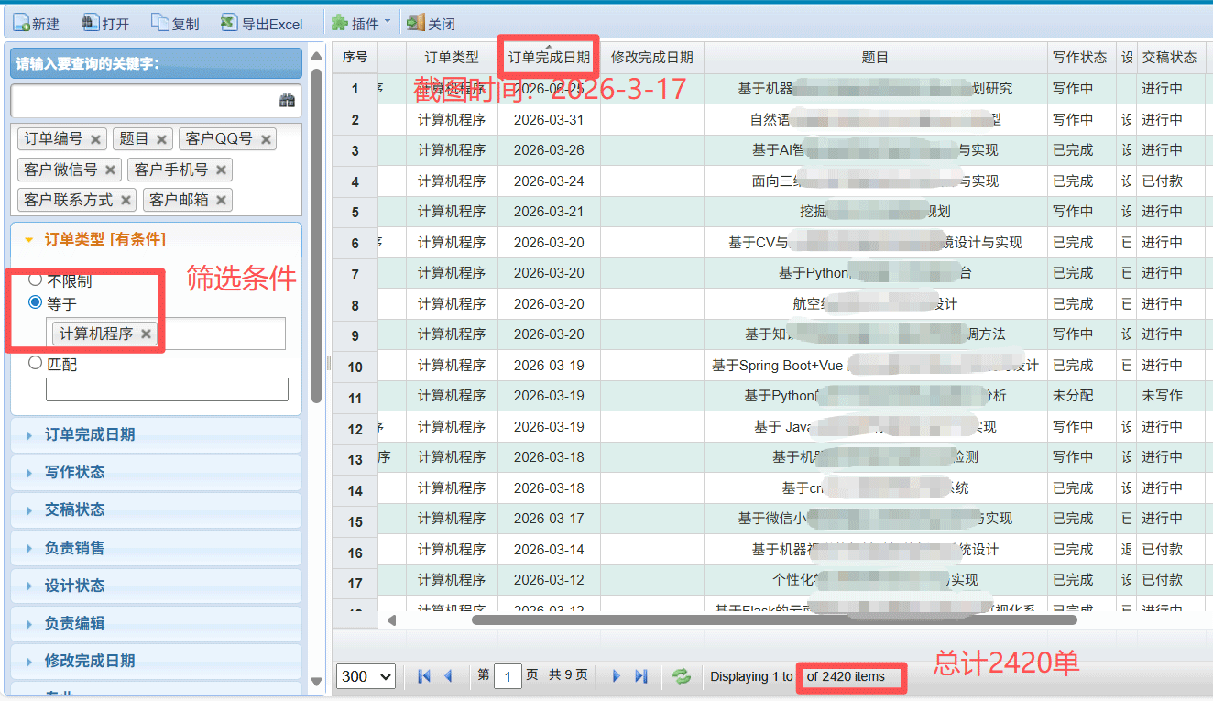Sort by 订单完成日期 column header
This screenshot has width=1213, height=701.
(549, 57)
